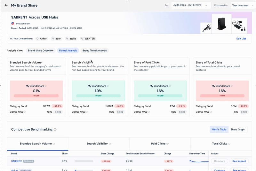Click info icon on Search Visibility tab
Screen dimensions: 256x171
click(x=110, y=144)
